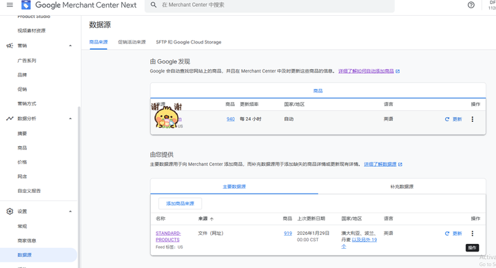Click the 上次更新日期 column header
Viewport: 496px width, 268px height.
[x=311, y=218]
